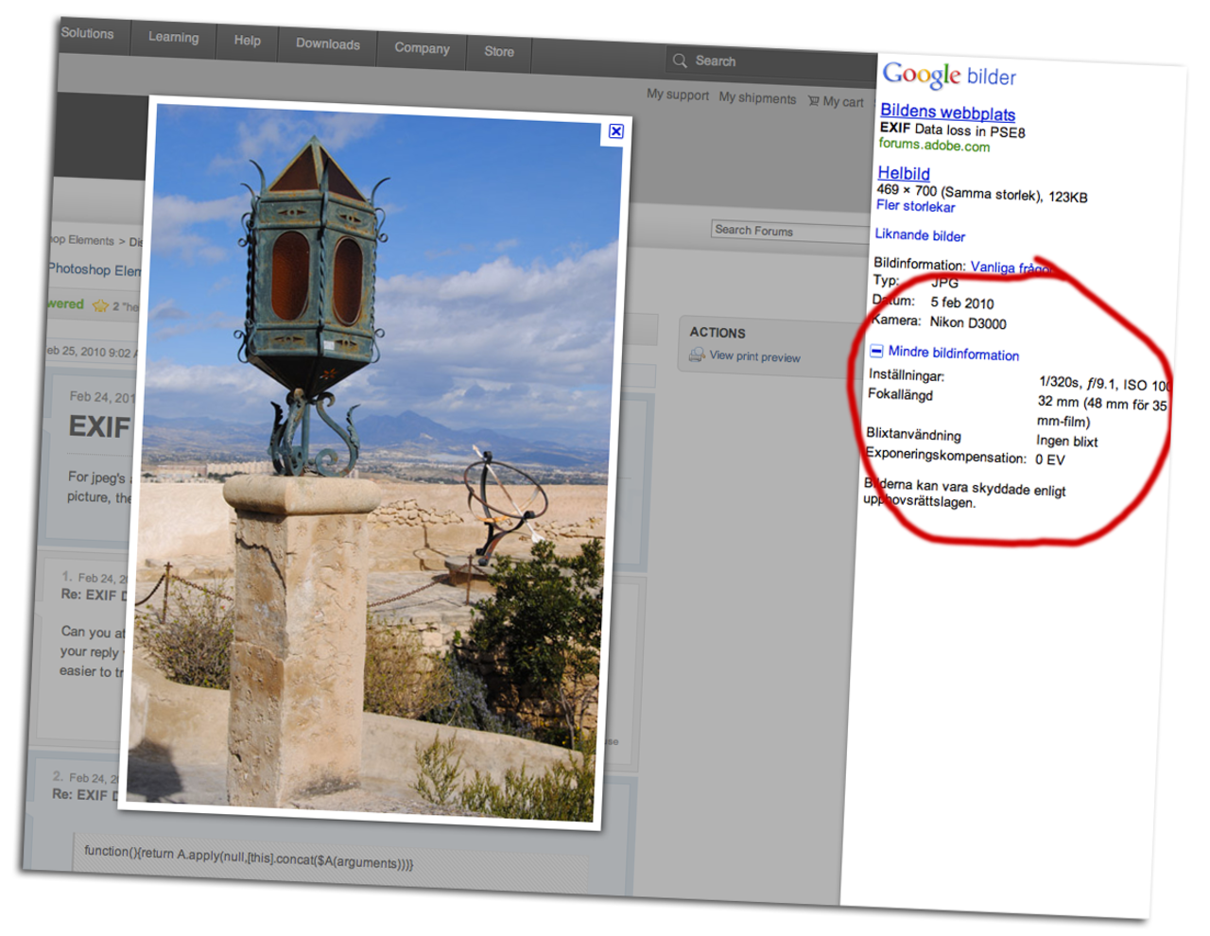View the full-size image via Helbild
This screenshot has width=1210, height=936.
point(904,173)
